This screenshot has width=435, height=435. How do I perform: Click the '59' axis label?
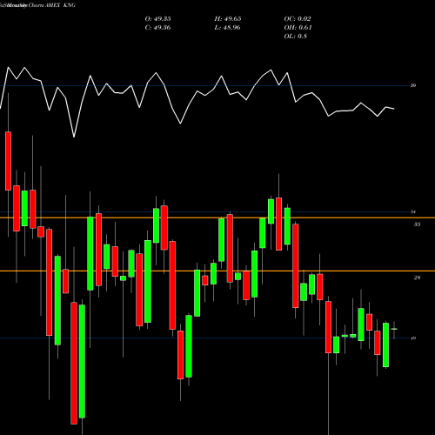[413, 85]
